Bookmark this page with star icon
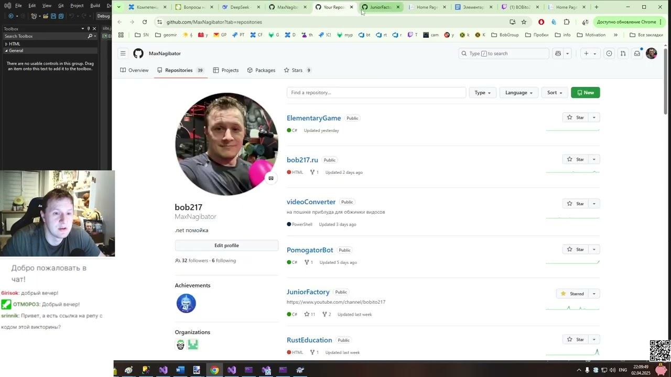Screen dimensions: 671x377 pos(524,22)
